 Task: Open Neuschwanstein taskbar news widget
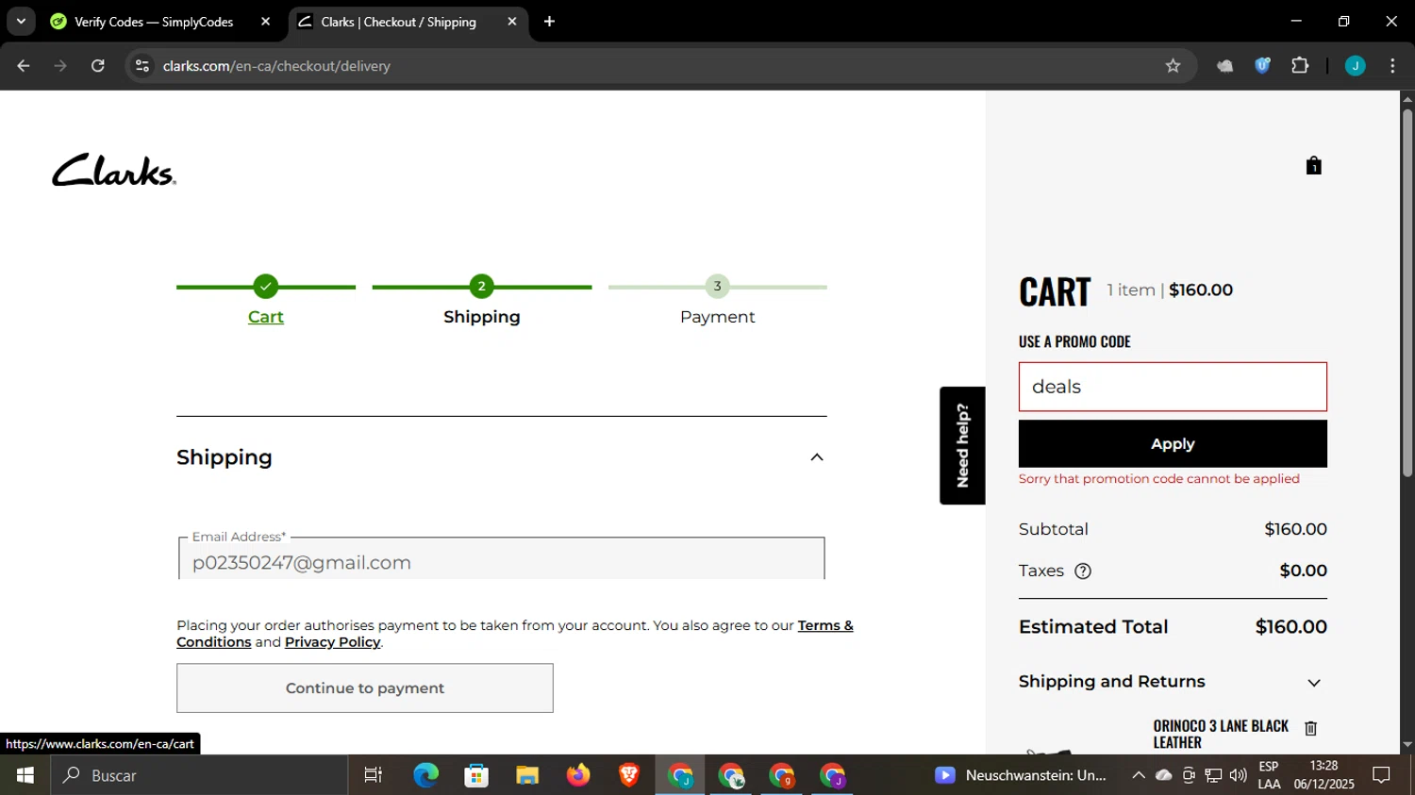click(x=1021, y=775)
